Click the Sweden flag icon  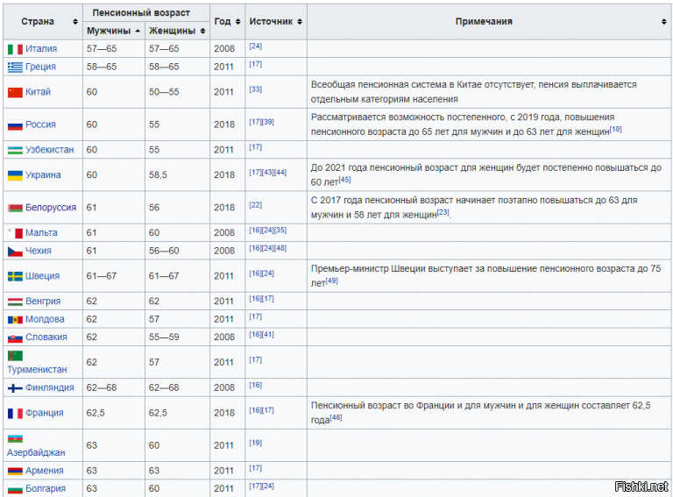pyautogui.click(x=15, y=275)
